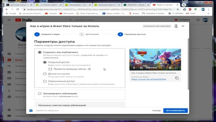Screen dimensions: 216x122
Task: Close the upload dialog with X
Action: pos(183,26)
